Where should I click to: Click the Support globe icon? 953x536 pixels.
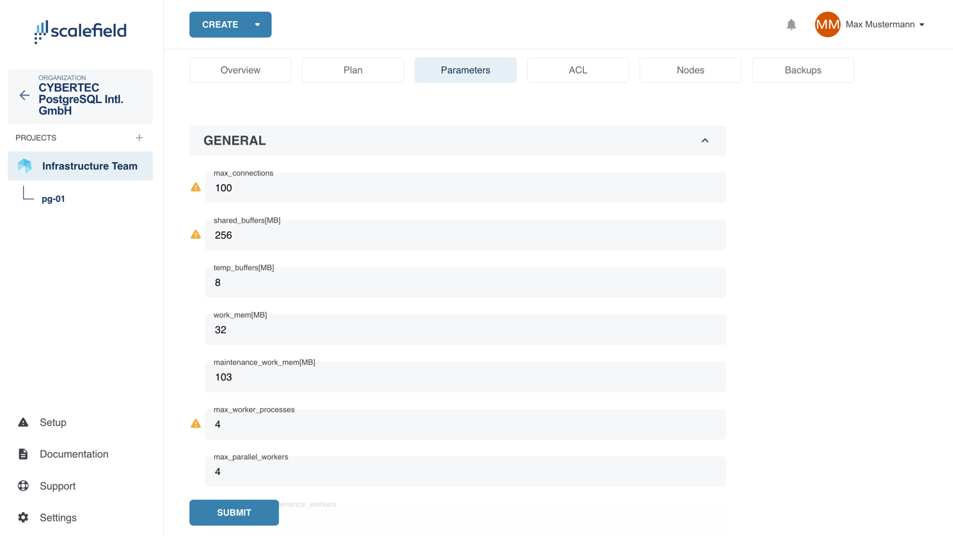23,485
